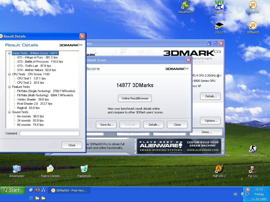Image resolution: width=270 pixels, height=202 pixels.
Task: Click the taskbar clock showing 12:13
Action: (x=259, y=189)
